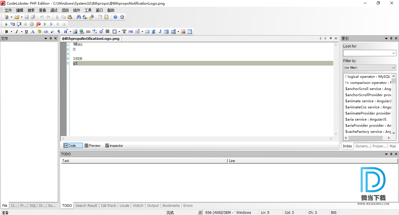
Task: Click the Open folder icon
Action: (17, 17)
